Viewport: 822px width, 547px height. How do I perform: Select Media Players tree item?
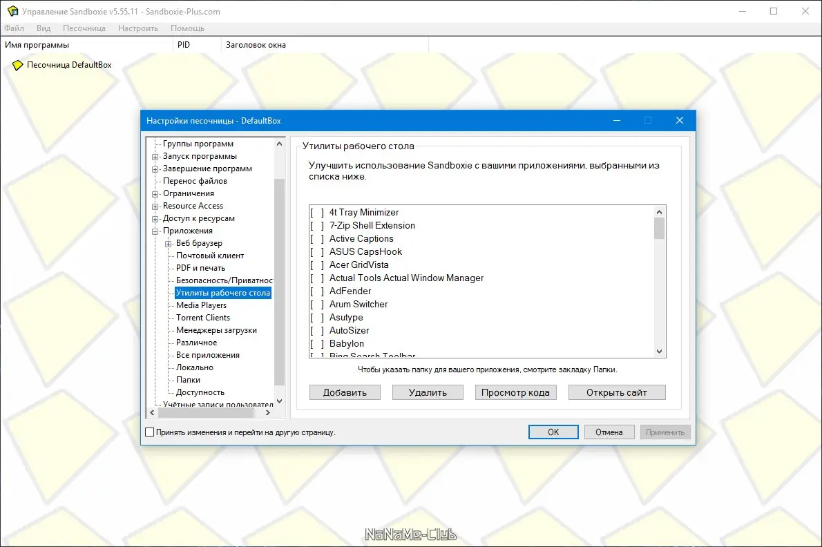click(x=201, y=305)
